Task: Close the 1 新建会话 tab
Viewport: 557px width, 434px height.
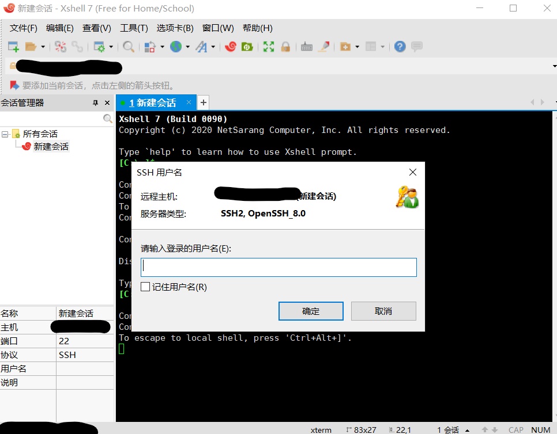Action: point(189,102)
